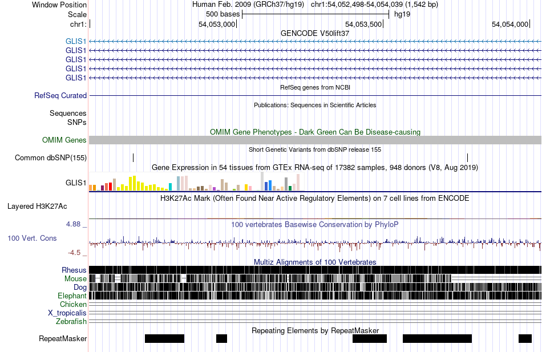The image size is (542, 352).
Task: Open the RefSeq Curated track label
Action: click(x=60, y=95)
